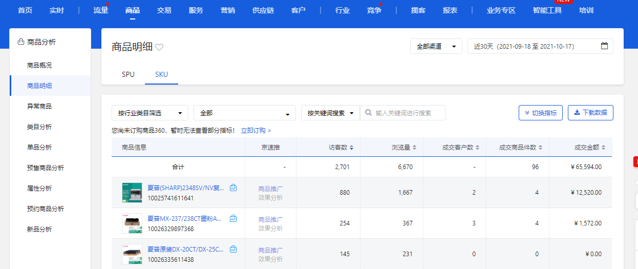Open 培训 in top navigation
Viewport: 638px width, 269px height.
coord(586,10)
